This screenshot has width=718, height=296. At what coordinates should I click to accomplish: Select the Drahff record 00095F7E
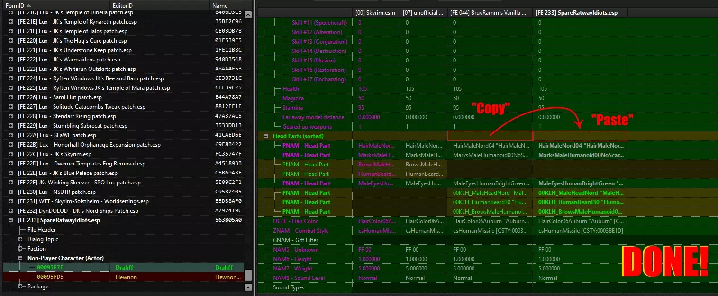(123, 268)
